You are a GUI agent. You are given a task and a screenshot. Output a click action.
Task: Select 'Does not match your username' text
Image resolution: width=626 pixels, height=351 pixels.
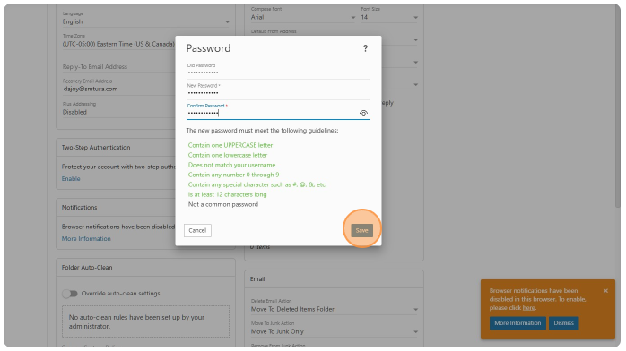[x=231, y=165]
